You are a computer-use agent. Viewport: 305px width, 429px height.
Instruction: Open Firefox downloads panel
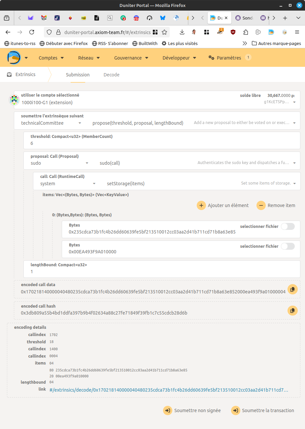[182, 32]
